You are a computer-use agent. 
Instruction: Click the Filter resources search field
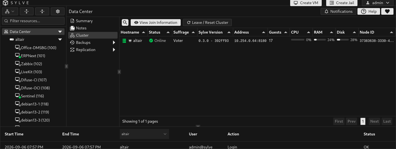tap(33, 21)
